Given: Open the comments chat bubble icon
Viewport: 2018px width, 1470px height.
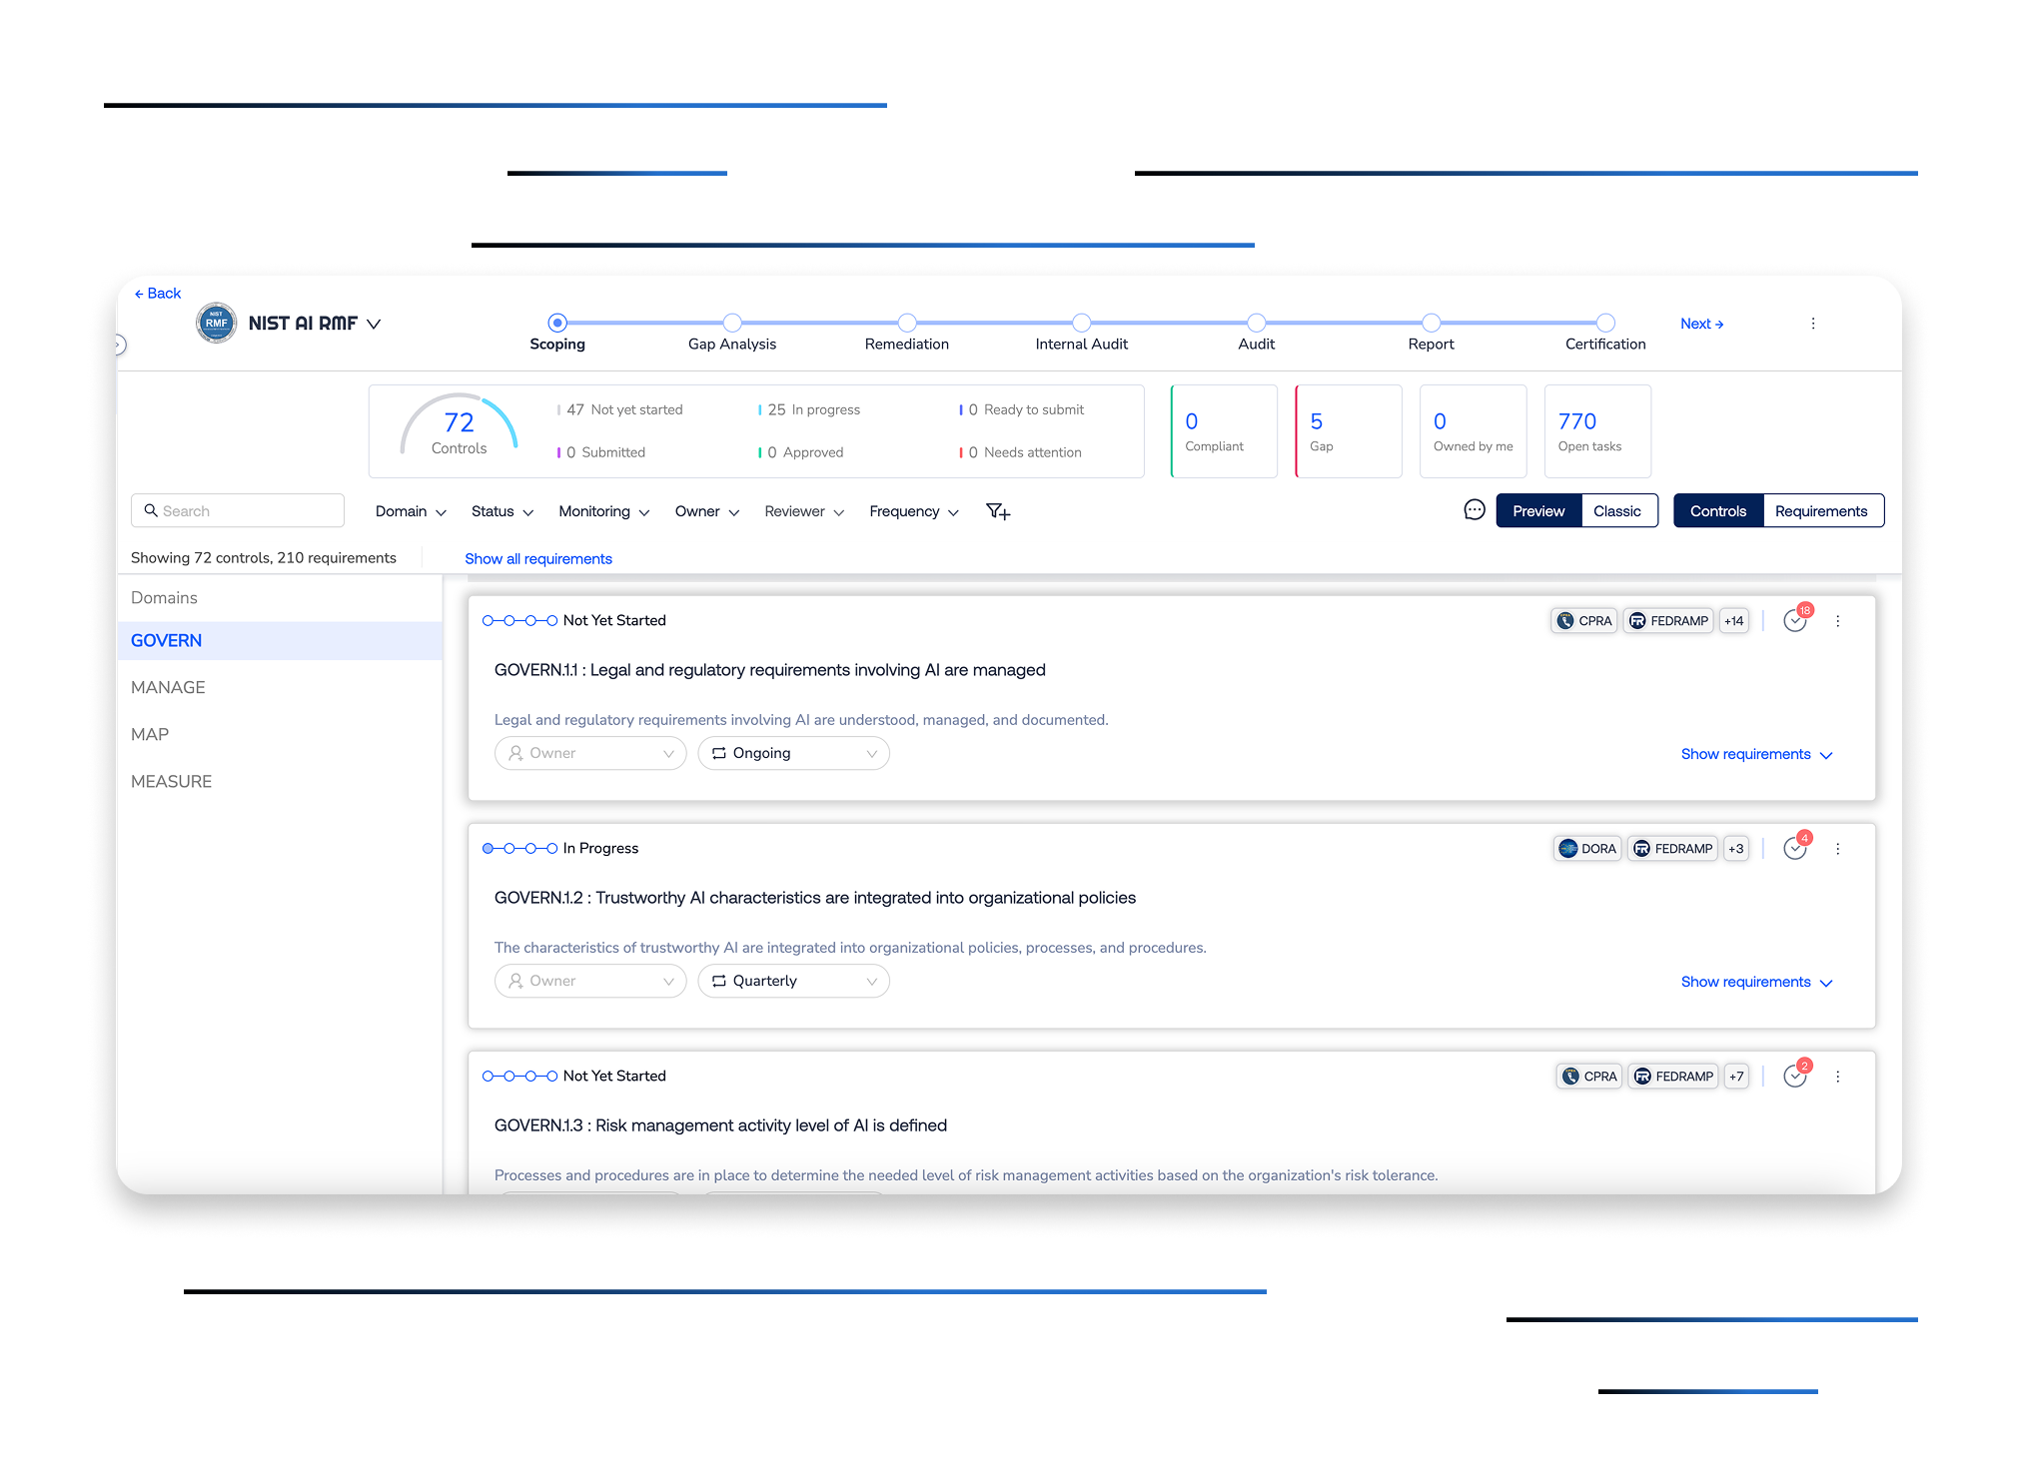Looking at the screenshot, I should click(x=1474, y=510).
